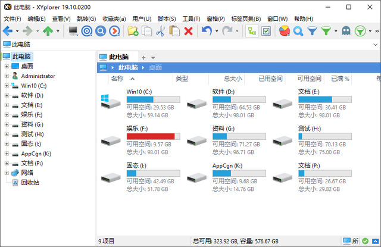
Task: Click the red X Delete icon
Action: [188, 31]
